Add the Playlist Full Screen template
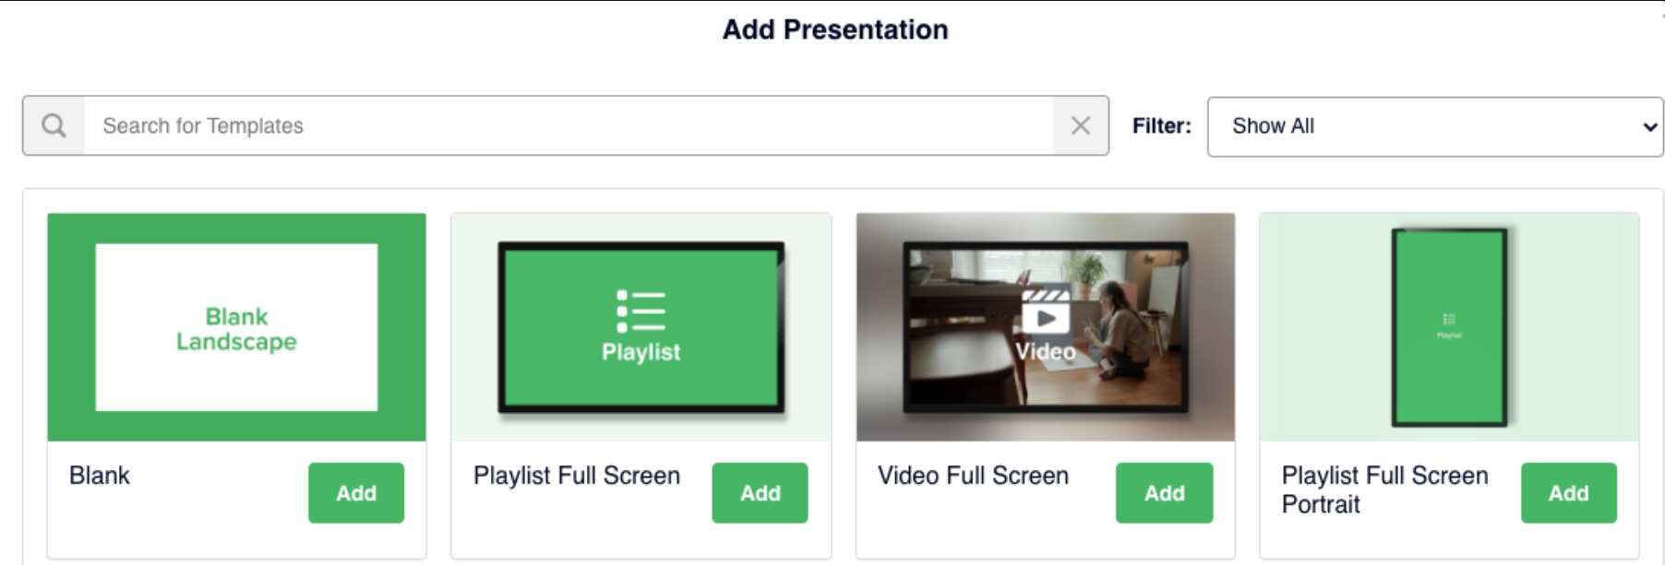1665x565 pixels. (x=760, y=493)
